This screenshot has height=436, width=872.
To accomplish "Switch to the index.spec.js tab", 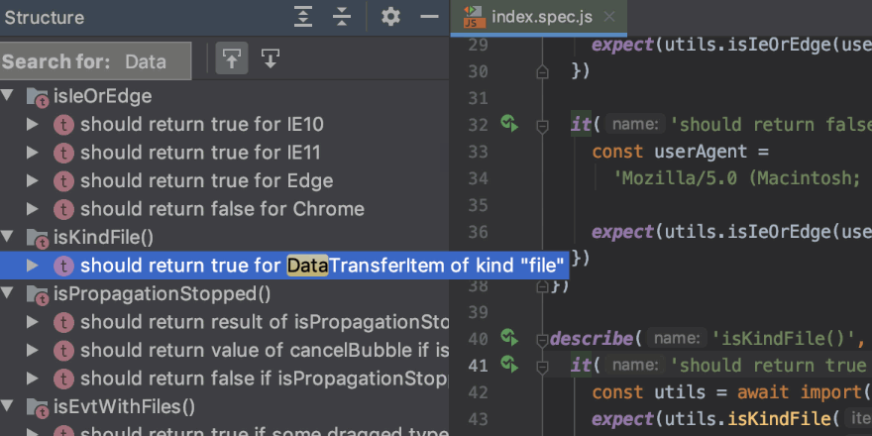I will click(x=538, y=17).
